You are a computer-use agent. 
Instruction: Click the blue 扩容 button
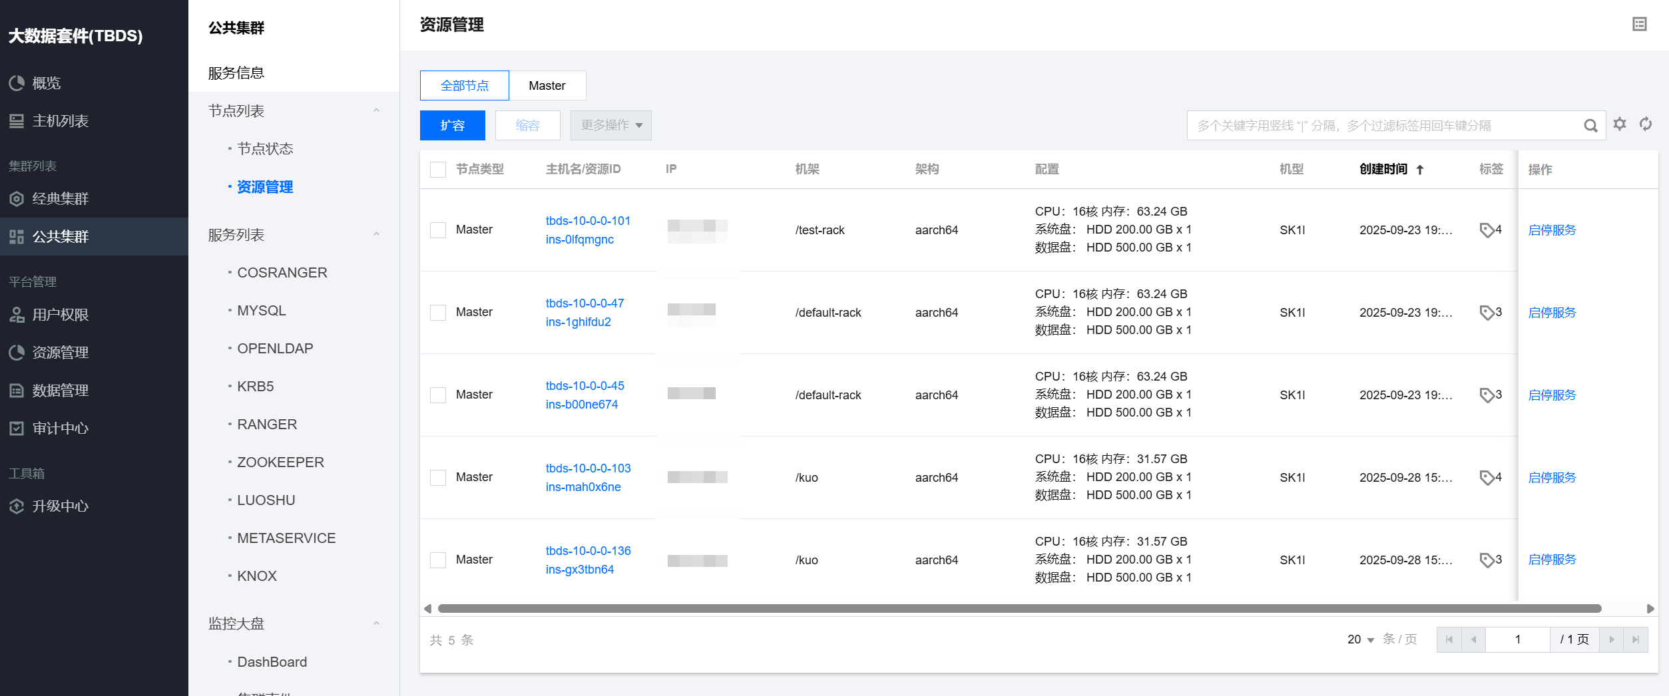tap(452, 126)
